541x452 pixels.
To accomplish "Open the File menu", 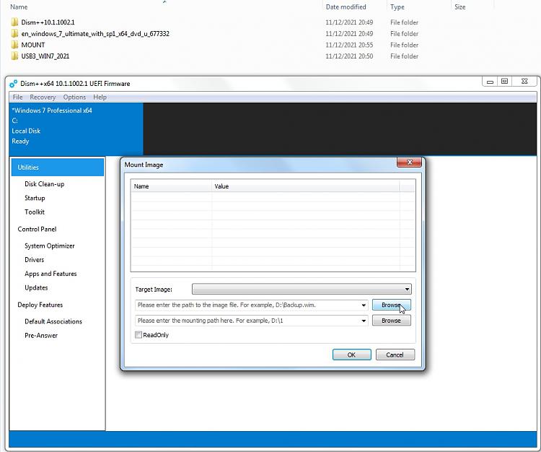I will 17,97.
